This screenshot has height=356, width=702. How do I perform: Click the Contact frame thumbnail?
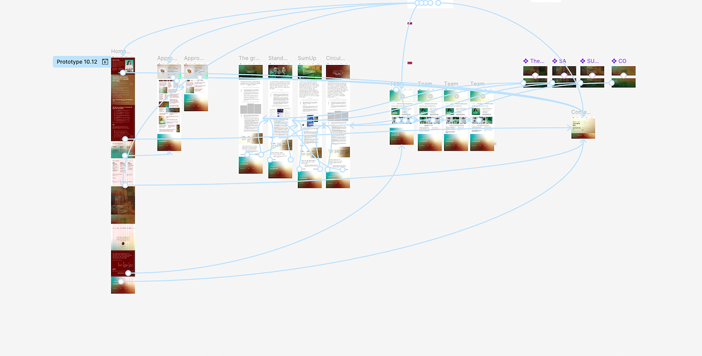[583, 128]
